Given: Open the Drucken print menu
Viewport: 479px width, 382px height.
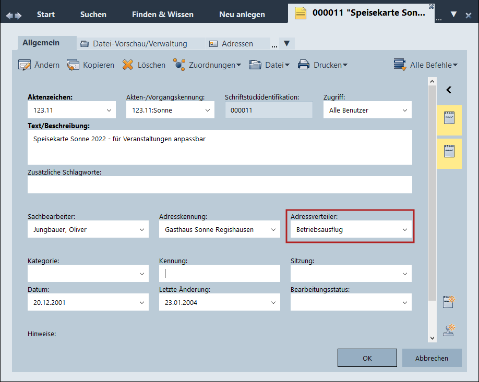Looking at the screenshot, I should 322,65.
